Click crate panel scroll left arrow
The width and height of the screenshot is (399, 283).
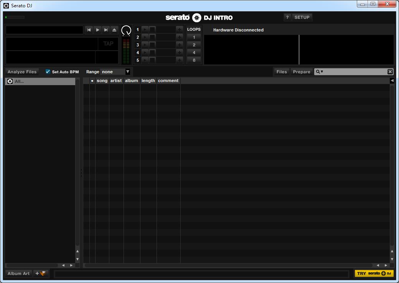(63, 265)
